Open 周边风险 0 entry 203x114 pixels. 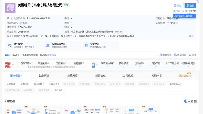point(43,63)
